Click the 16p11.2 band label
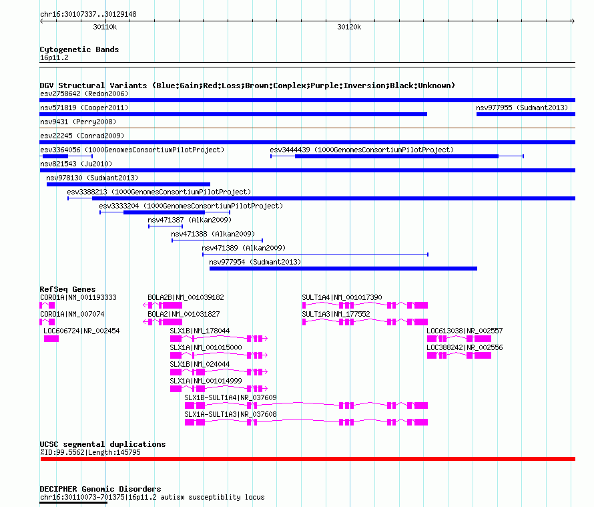This screenshot has height=507, width=594. click(54, 57)
